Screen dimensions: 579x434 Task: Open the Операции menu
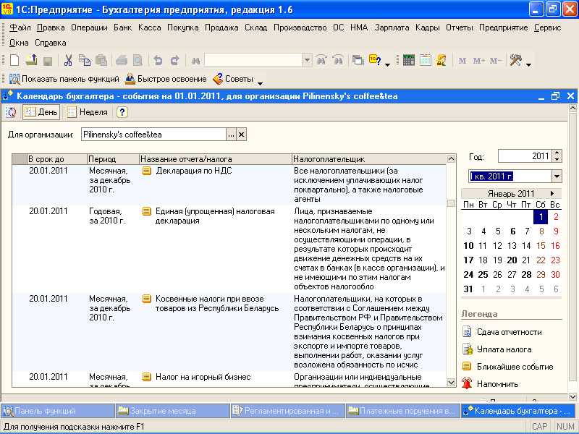tap(89, 27)
